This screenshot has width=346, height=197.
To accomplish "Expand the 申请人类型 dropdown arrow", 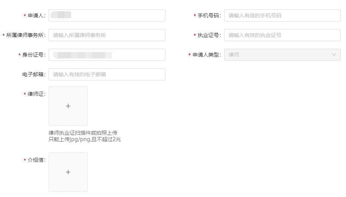I will 334,55.
